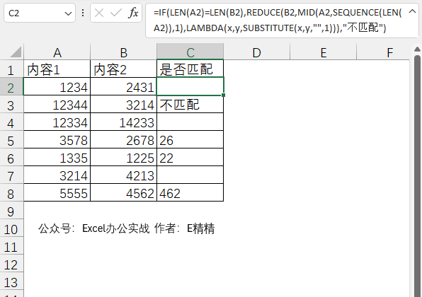
Task: Click cell with value 1234
Action: pyautogui.click(x=57, y=86)
